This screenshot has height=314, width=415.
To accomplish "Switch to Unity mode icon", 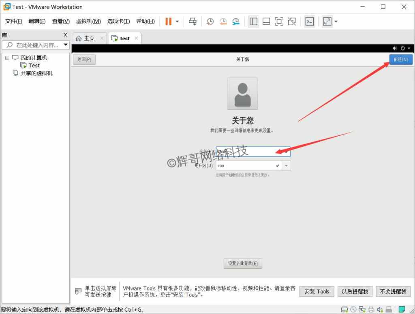I will tap(292, 21).
